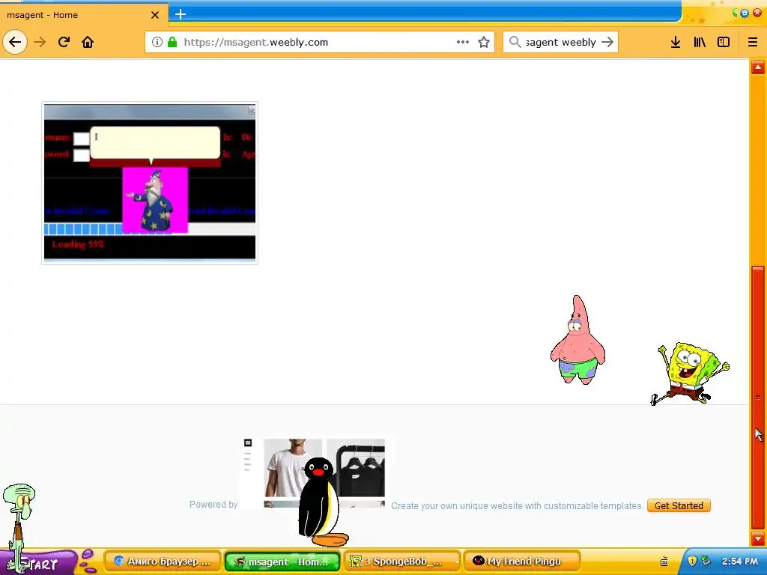Click the magnifying glass in the search box
The image size is (767, 575).
(515, 42)
